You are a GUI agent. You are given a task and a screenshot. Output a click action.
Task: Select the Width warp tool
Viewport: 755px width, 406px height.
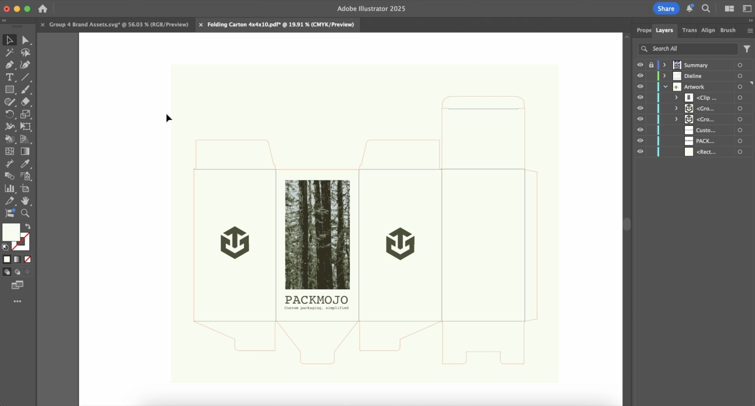click(9, 127)
